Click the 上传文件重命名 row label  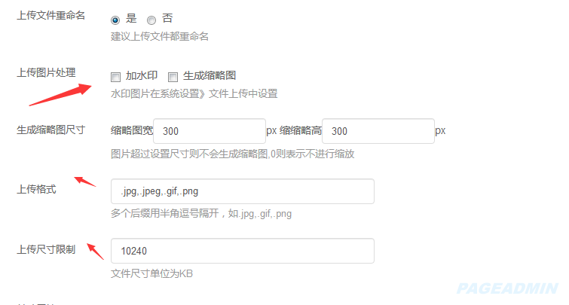(x=50, y=16)
